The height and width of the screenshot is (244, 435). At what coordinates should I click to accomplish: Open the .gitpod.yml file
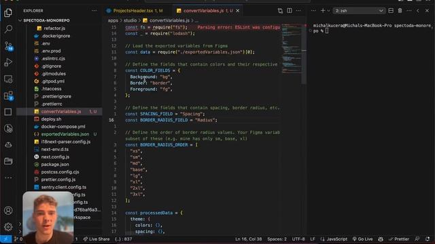(x=53, y=81)
